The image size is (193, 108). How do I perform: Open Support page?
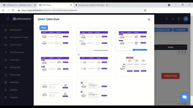click(x=14, y=97)
